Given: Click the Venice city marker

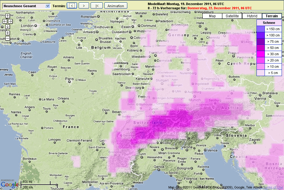Looking at the screenshot, I should coord(205,150).
